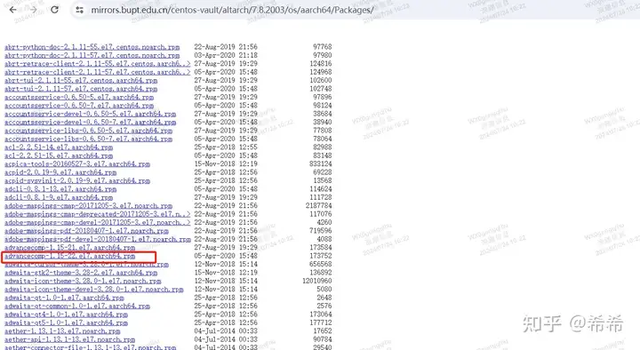640x350 pixels.
Task: Click file size value 136892
Action: (321, 273)
